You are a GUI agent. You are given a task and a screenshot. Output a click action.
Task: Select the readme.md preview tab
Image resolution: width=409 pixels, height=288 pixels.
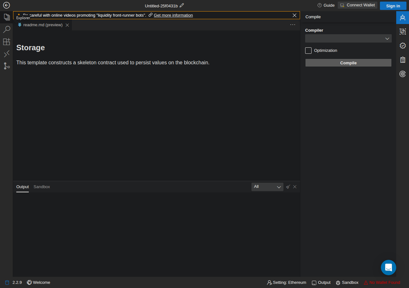43,25
